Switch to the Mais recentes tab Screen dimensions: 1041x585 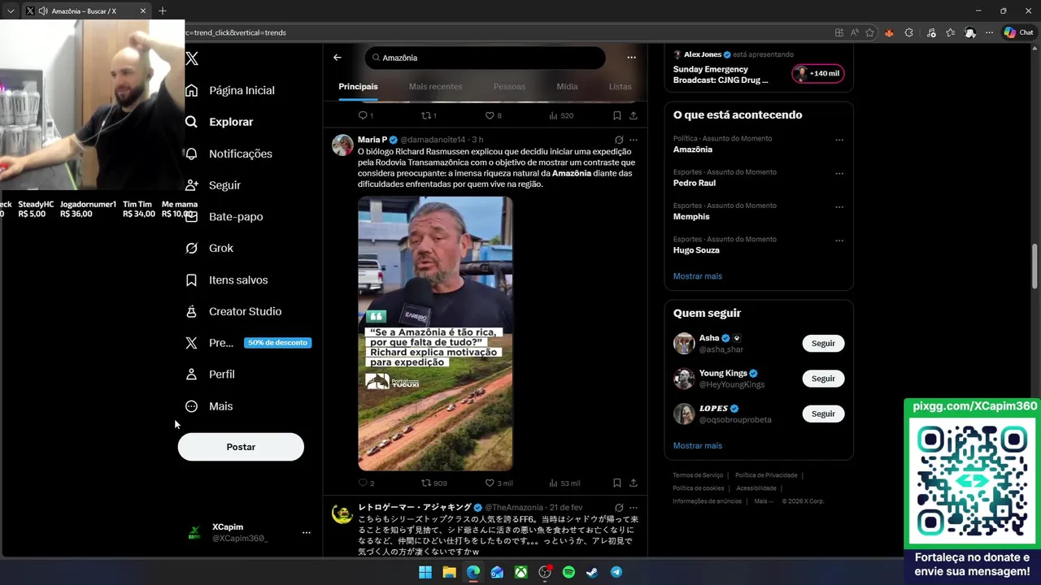coord(435,86)
